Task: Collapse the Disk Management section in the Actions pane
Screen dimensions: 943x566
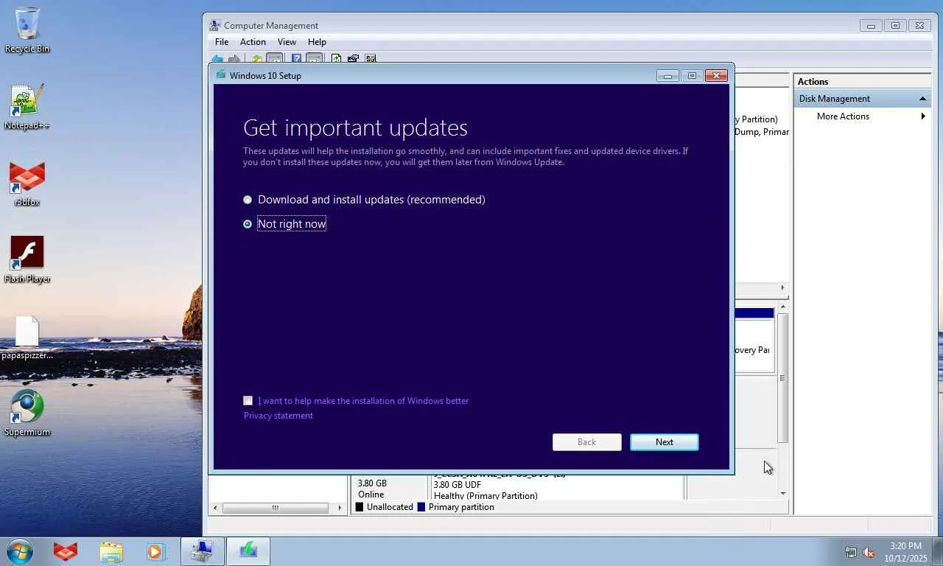Action: click(x=922, y=99)
